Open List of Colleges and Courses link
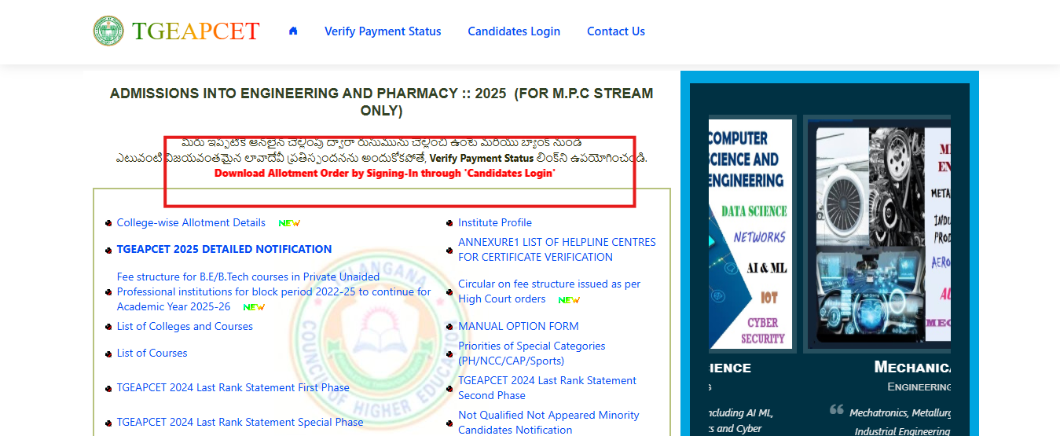Screen dimensions: 1060x436 point(185,326)
